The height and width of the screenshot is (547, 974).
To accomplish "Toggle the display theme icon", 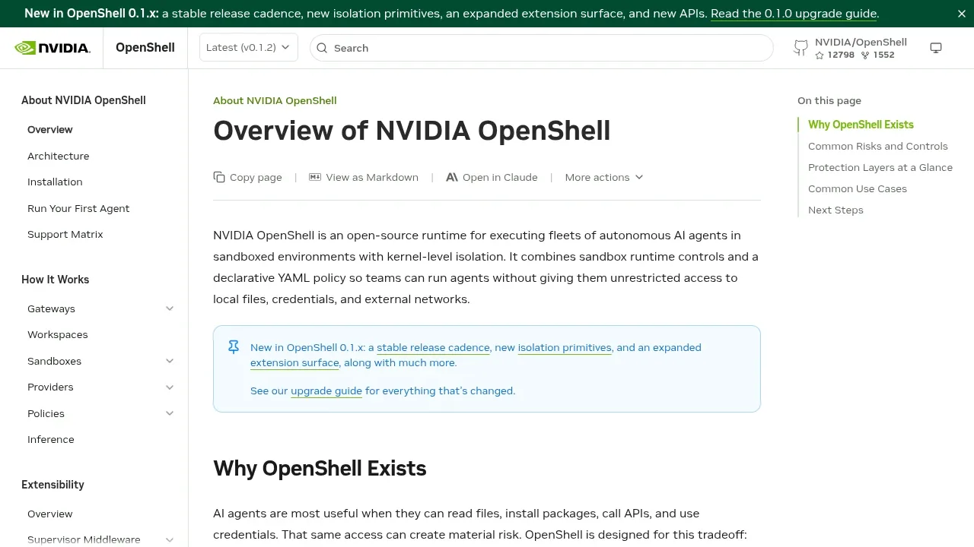I will (x=936, y=48).
